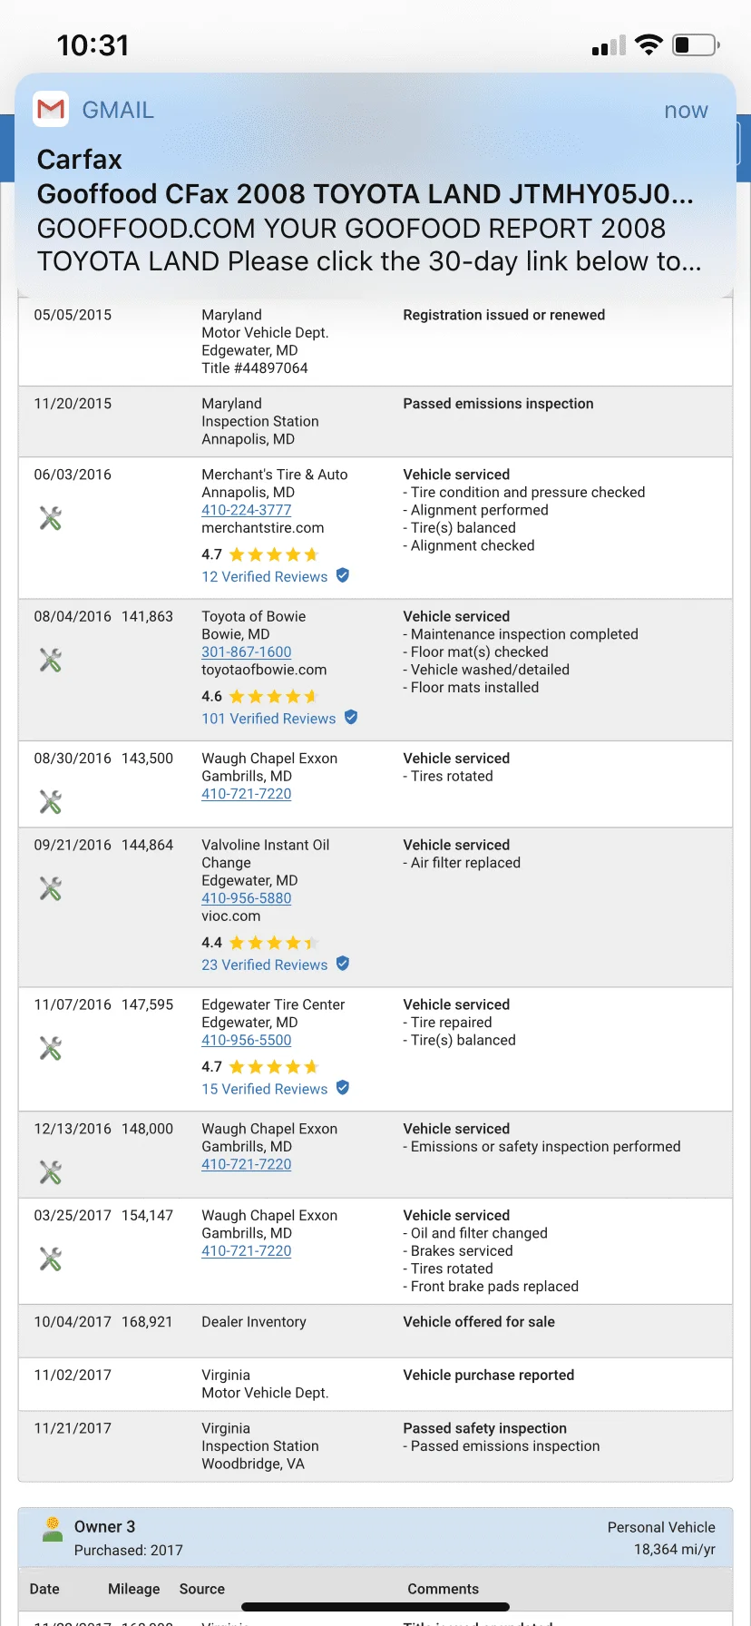Tap the service wrench icon for 06/03/2016

tap(51, 518)
